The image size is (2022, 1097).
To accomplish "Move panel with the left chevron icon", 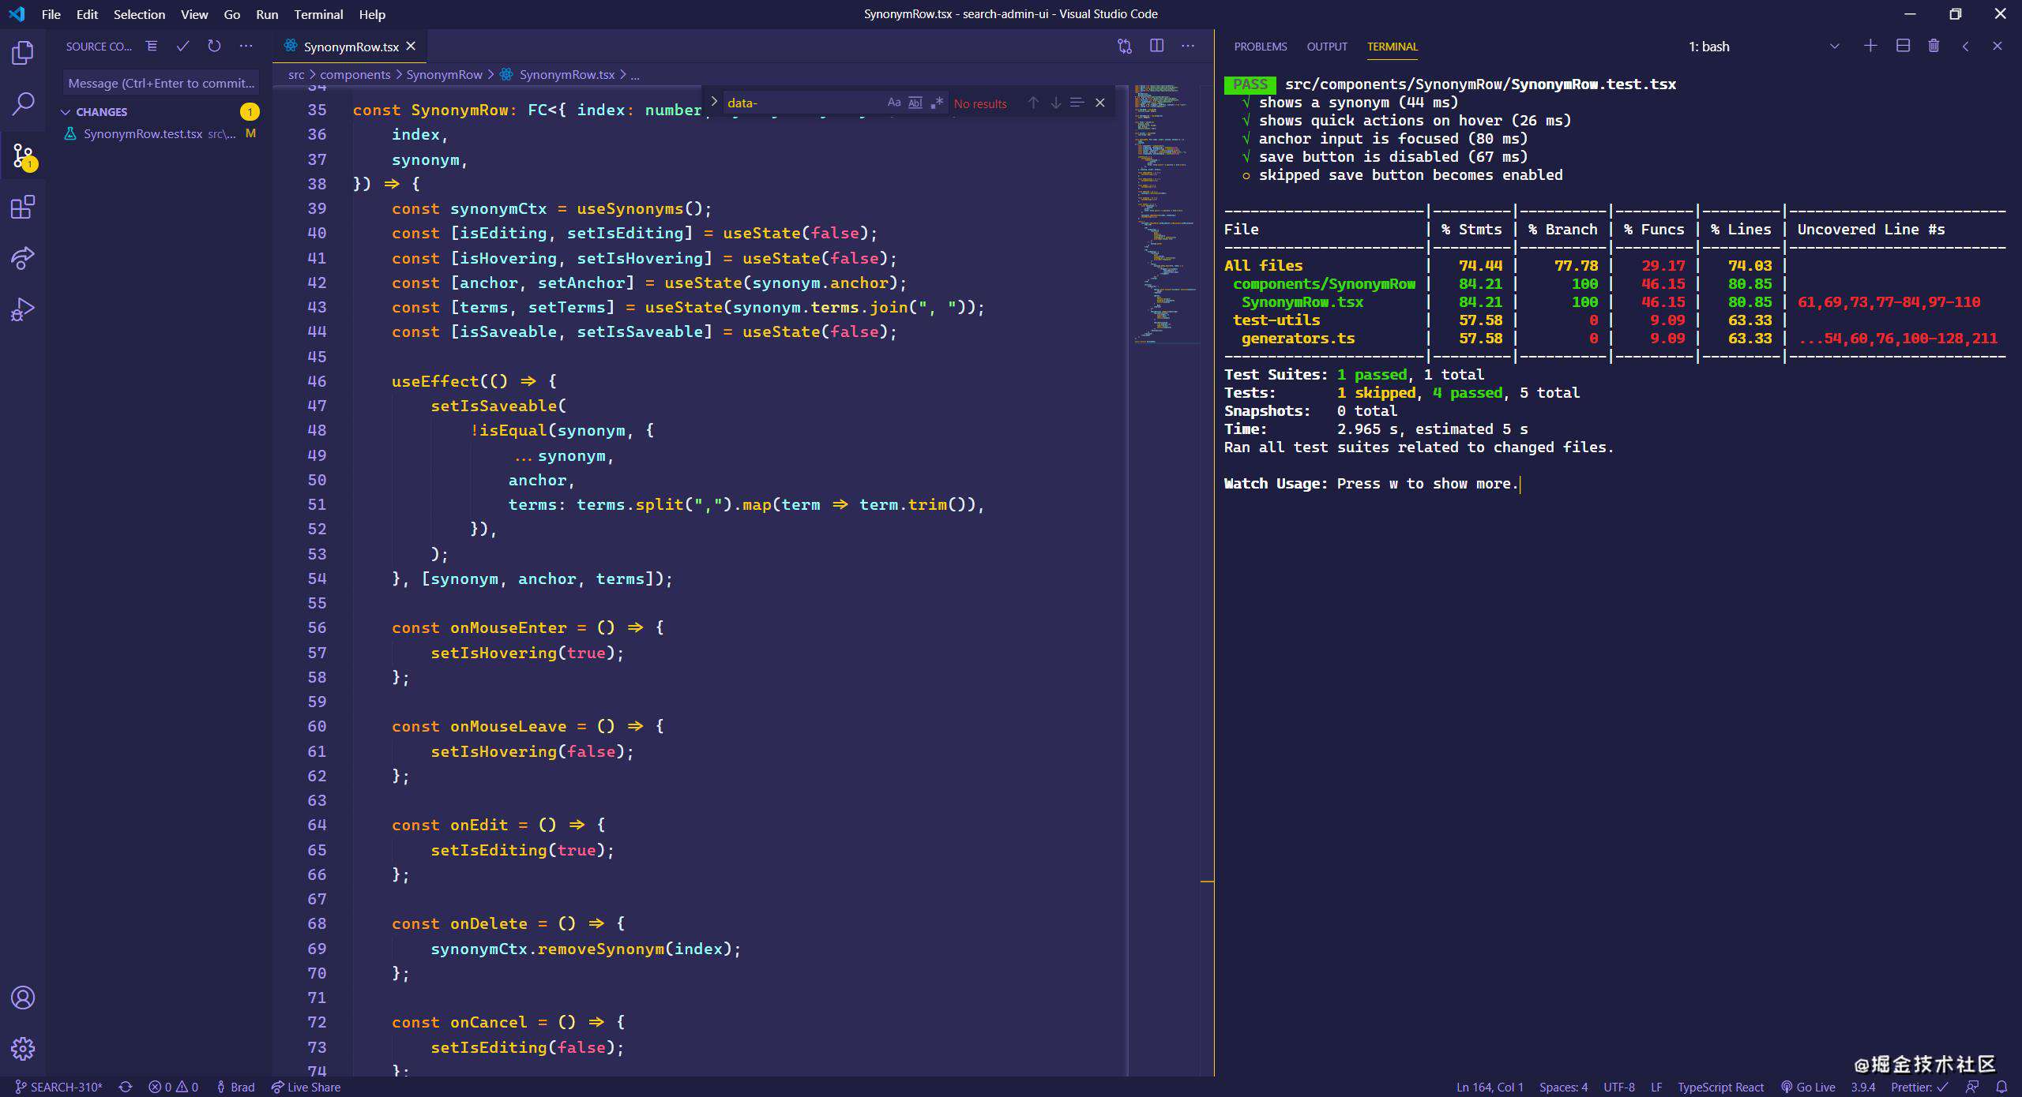I will pos(1966,46).
